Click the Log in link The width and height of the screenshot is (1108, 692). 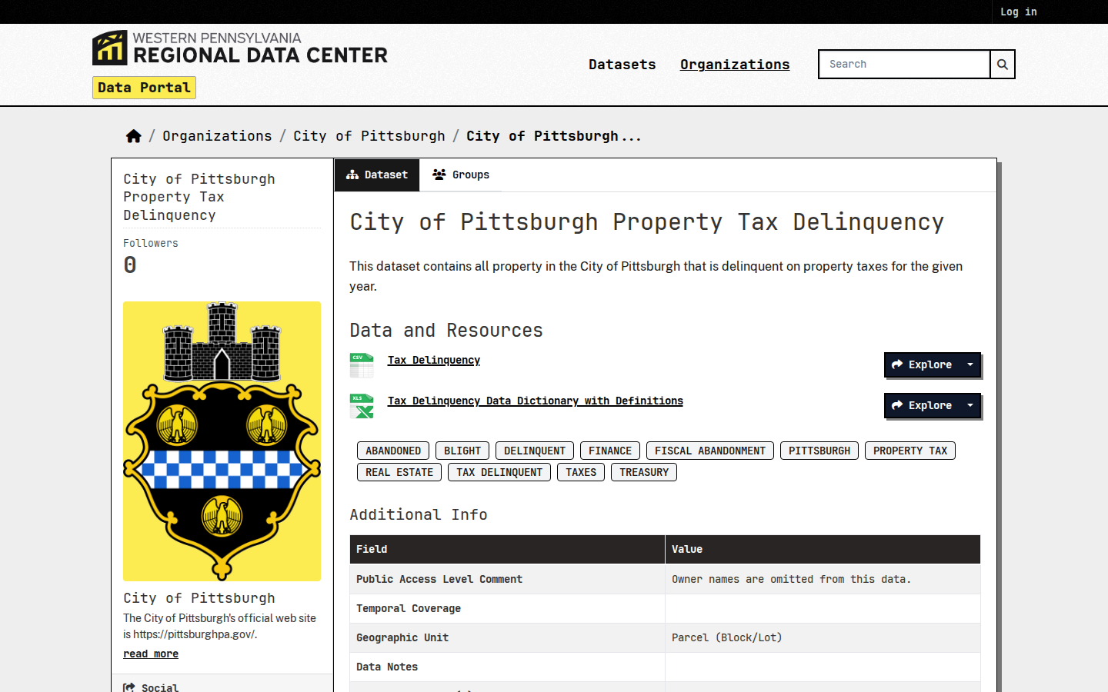[x=1019, y=12]
